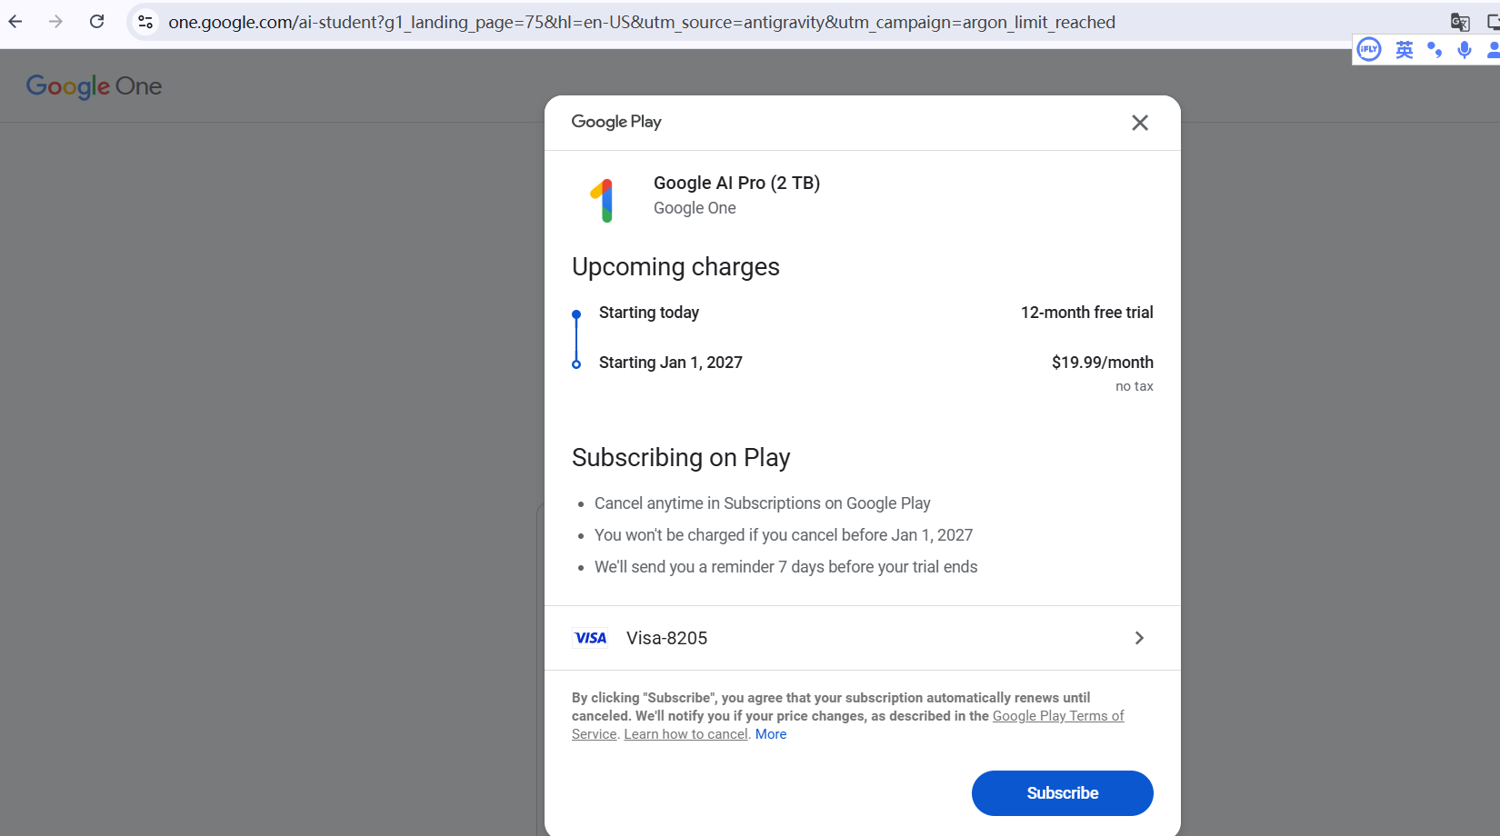This screenshot has height=836, width=1500.
Task: Click the iFLY input method logo
Action: tap(1369, 50)
